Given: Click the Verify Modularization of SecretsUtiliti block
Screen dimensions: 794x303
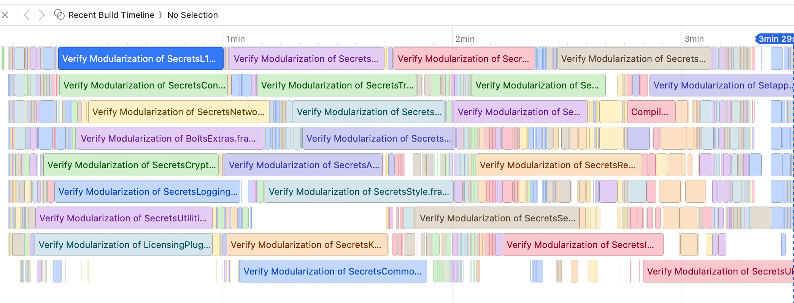Looking at the screenshot, I should (x=124, y=218).
